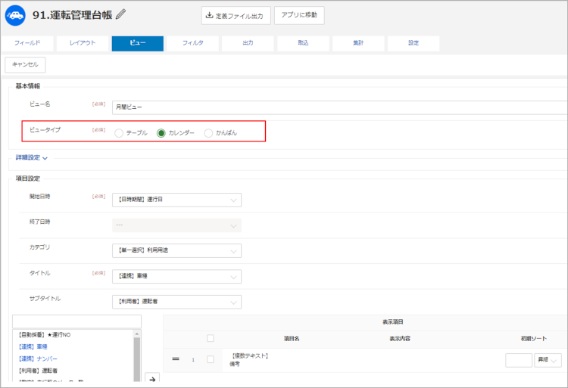This screenshot has width=568, height=388.
Task: Switch to the 設定 tab
Action: (414, 43)
